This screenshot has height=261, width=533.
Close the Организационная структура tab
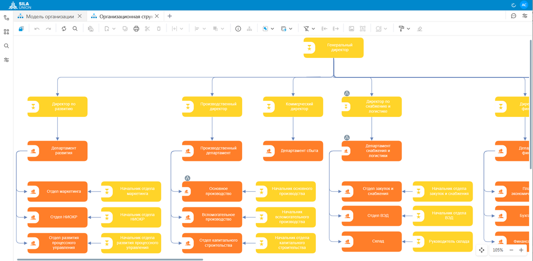point(157,16)
